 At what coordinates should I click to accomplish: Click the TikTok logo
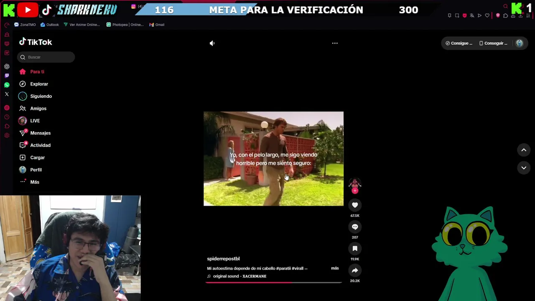[x=36, y=42]
